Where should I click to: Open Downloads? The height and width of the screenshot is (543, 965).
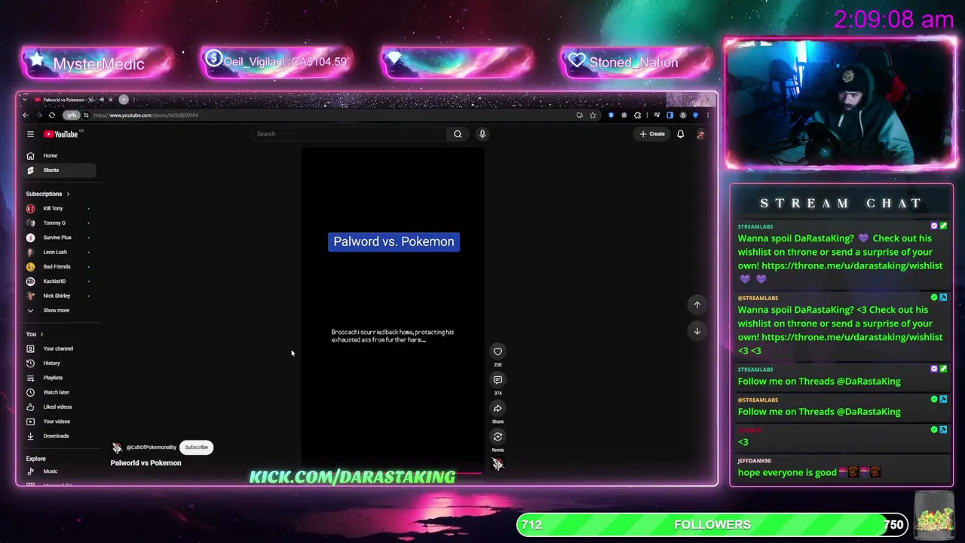59,436
